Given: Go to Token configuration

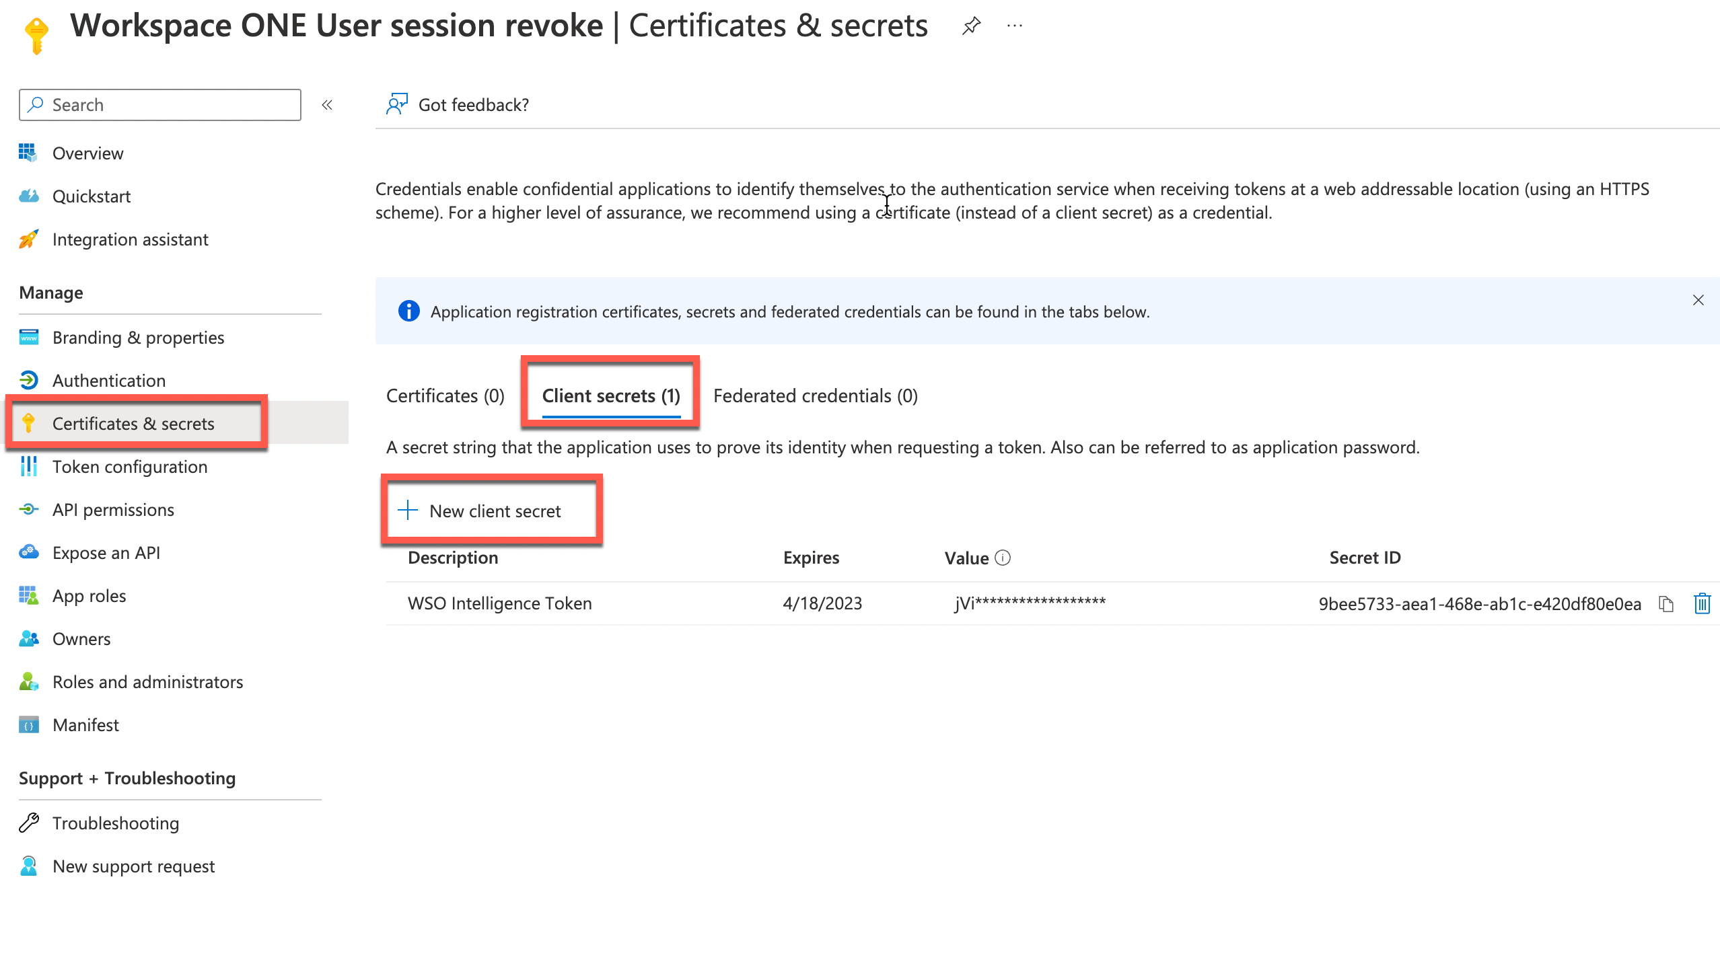Looking at the screenshot, I should 130,467.
